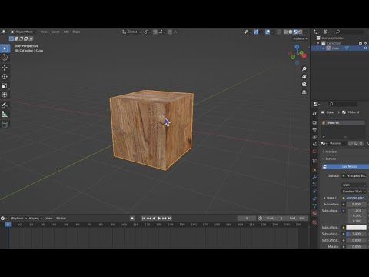Click the Subsurface Color white swatch
Image resolution: width=369 pixels, height=277 pixels.
click(x=356, y=228)
